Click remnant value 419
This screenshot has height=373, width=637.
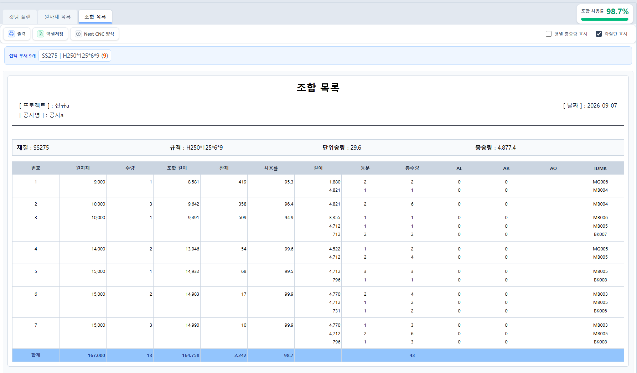tap(242, 182)
